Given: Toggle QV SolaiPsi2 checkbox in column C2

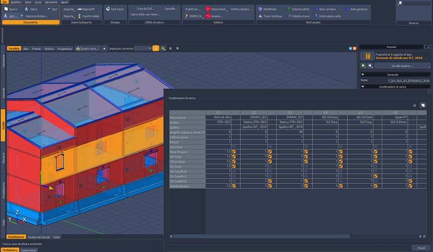Looking at the screenshot, I should point(270,181).
